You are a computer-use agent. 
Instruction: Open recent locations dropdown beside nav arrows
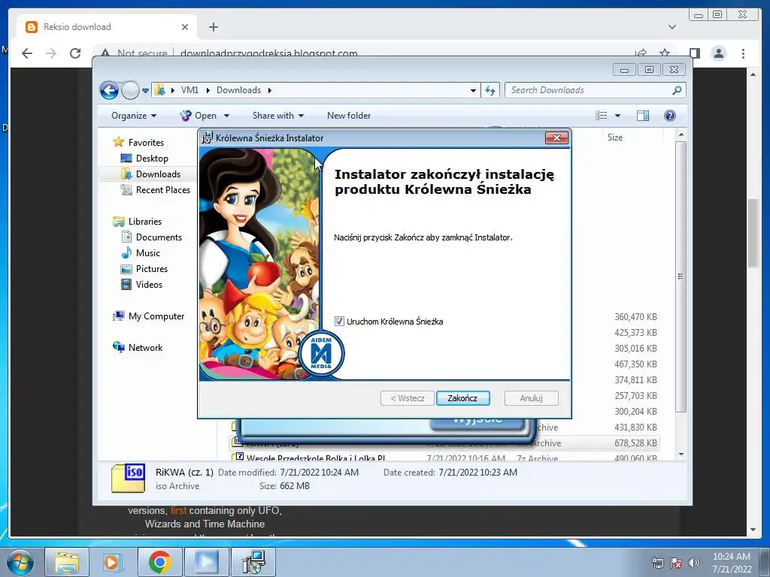(145, 91)
